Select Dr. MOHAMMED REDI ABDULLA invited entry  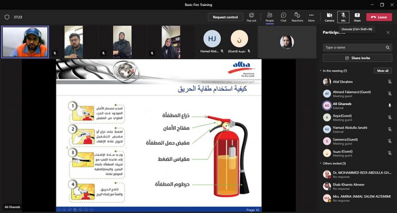pos(357,174)
